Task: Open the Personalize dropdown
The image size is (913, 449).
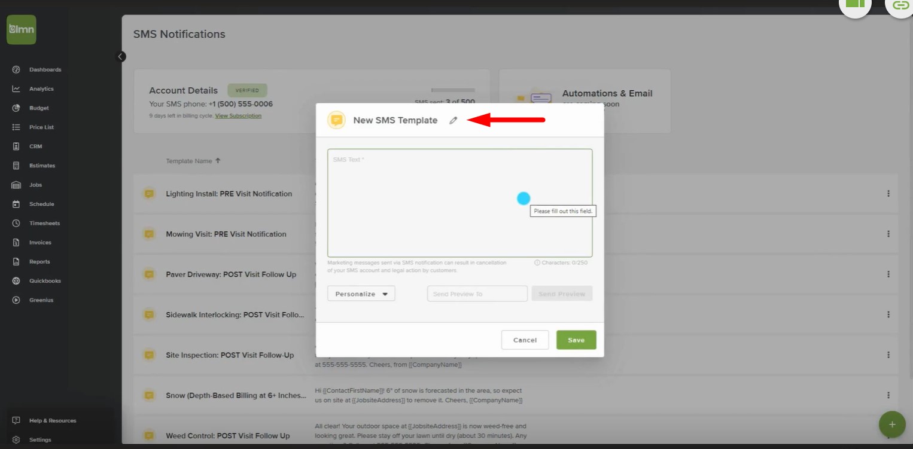Action: [x=361, y=294]
